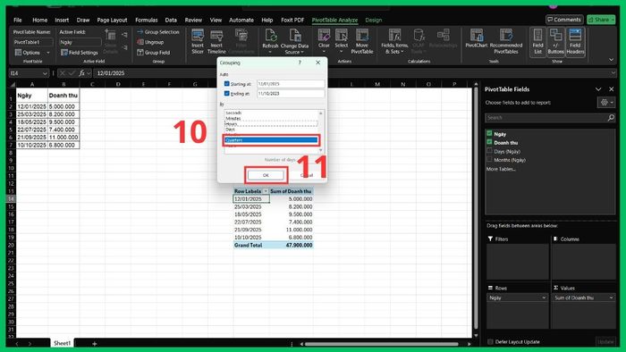Image resolution: width=626 pixels, height=352 pixels.
Task: Click the Group Field command
Action: 153,52
